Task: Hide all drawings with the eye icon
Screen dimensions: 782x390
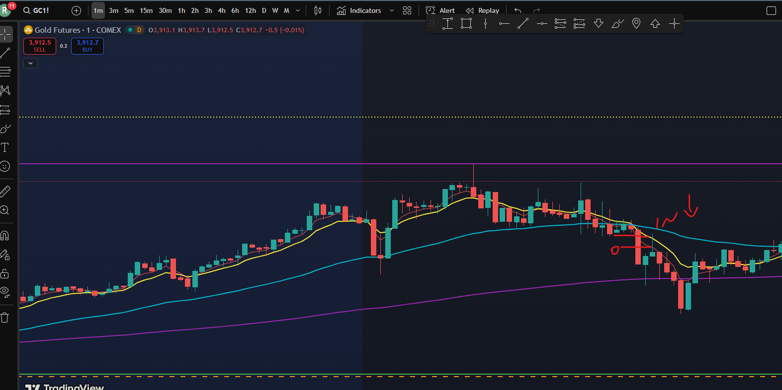Action: (5, 292)
